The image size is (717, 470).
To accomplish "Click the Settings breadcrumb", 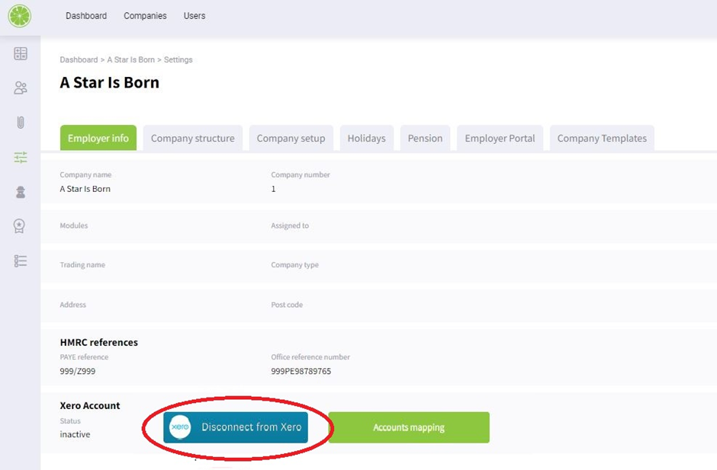I will click(178, 60).
